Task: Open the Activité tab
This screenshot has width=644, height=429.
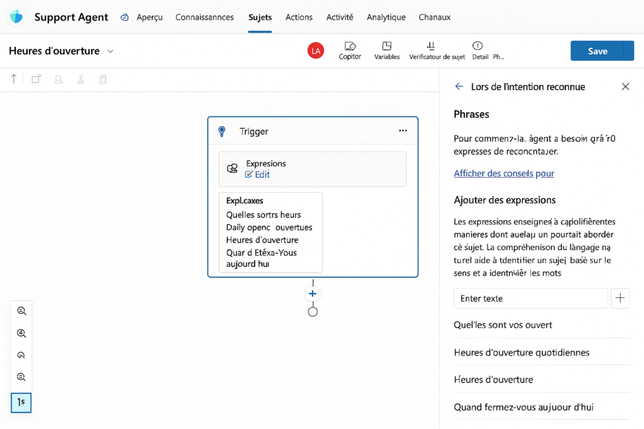Action: [340, 17]
